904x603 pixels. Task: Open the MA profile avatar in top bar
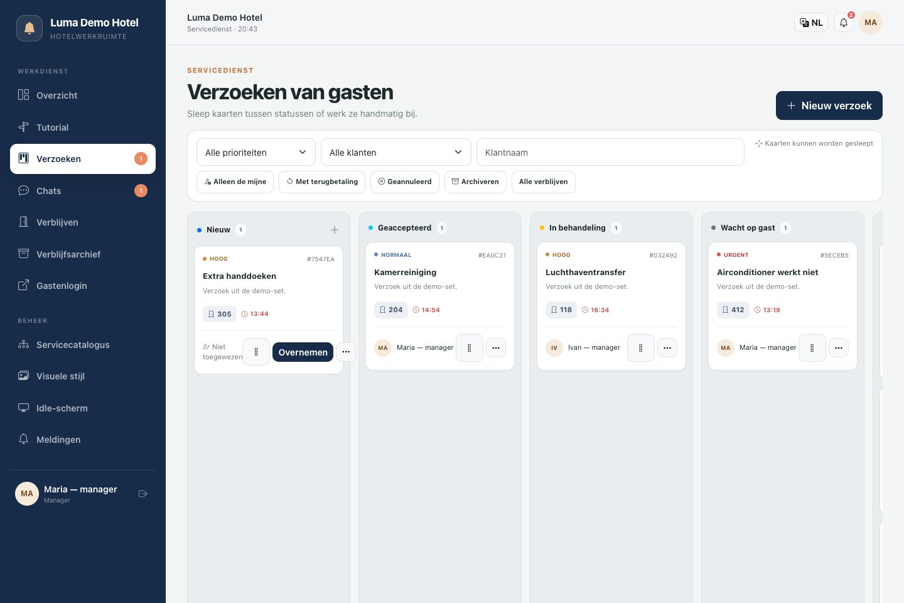pyautogui.click(x=871, y=23)
